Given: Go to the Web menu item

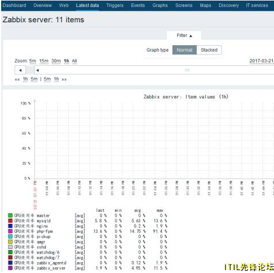Looking at the screenshot, I should point(63,5).
